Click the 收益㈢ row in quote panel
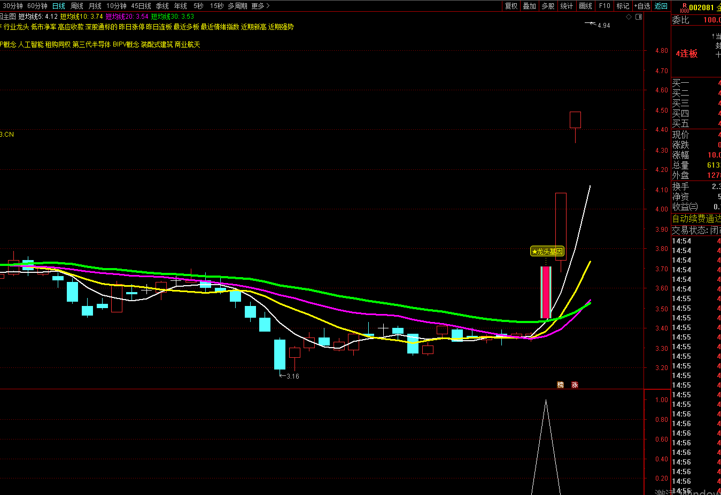The image size is (721, 495). coord(696,207)
